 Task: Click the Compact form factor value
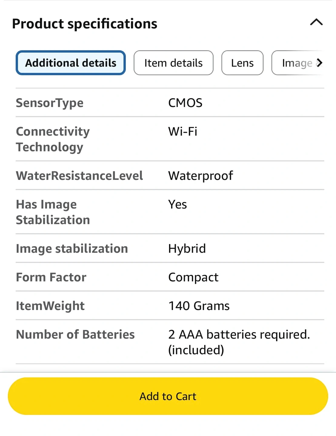[193, 277]
